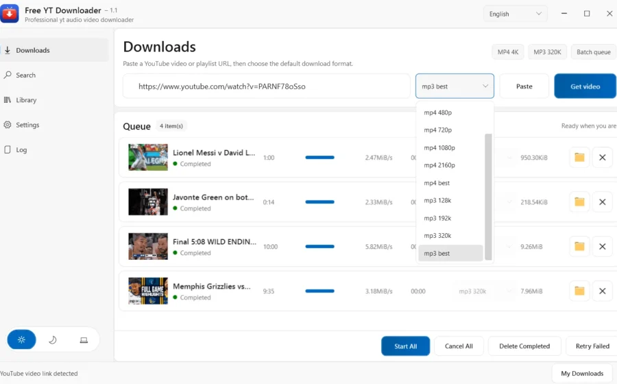Collapse the mp3 best format dropdown
The image size is (617, 384).
[x=455, y=86]
